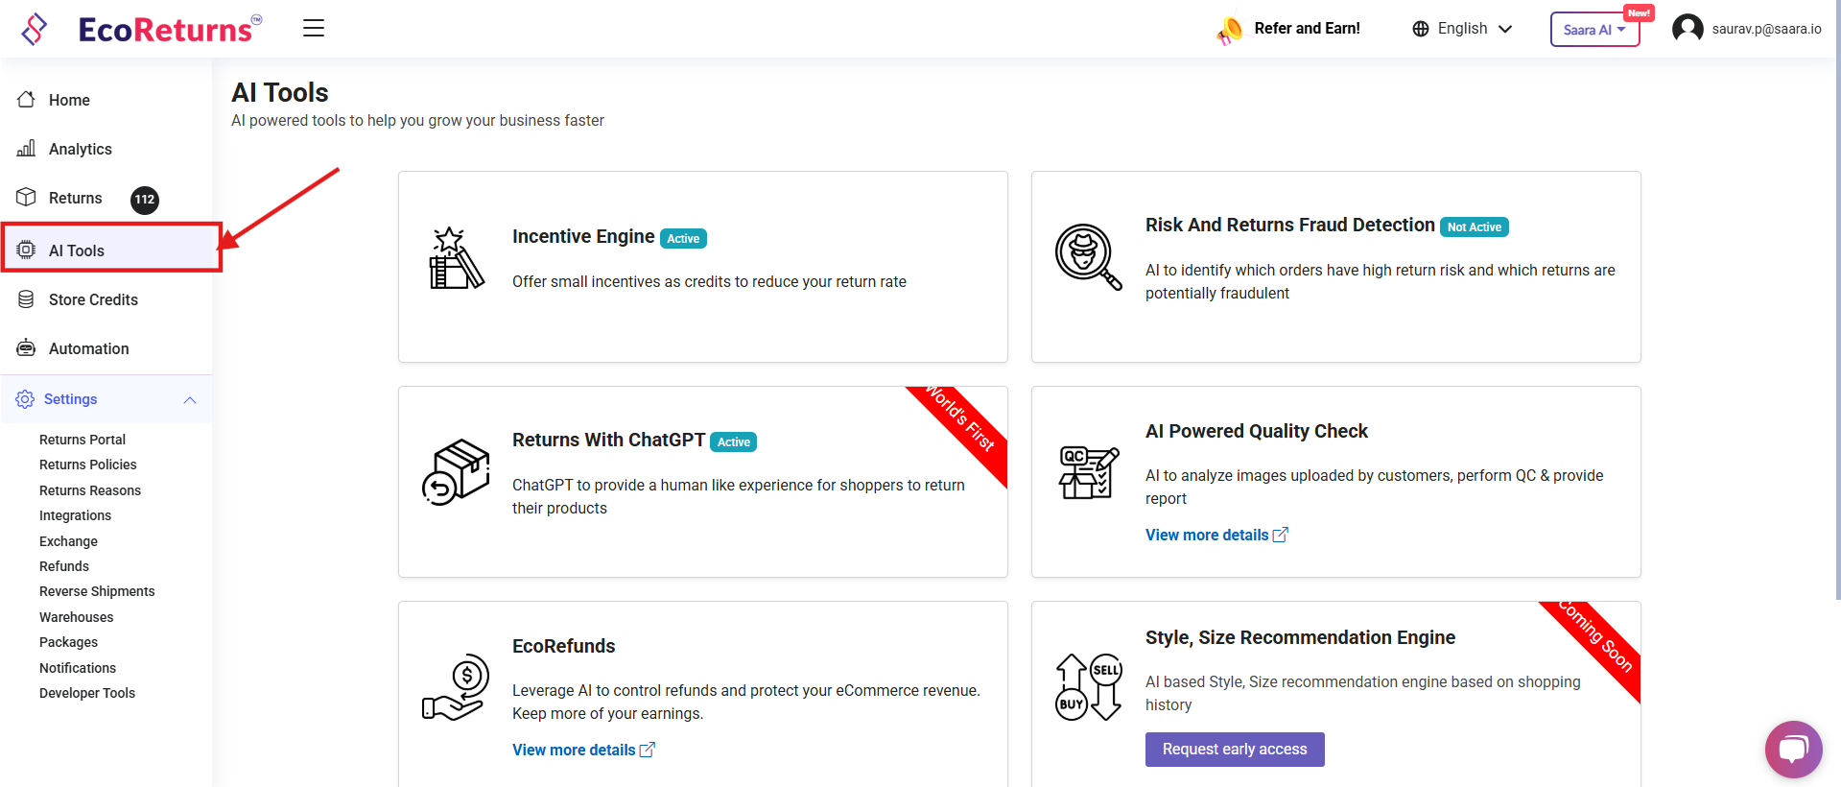Click the Fraud Detection detective icon
This screenshot has width=1841, height=787.
[1088, 256]
